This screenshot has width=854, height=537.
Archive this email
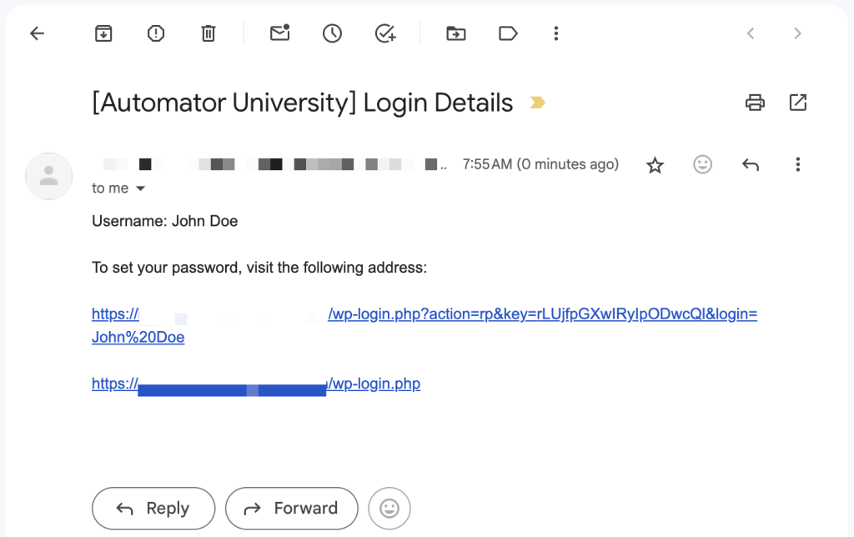click(103, 33)
